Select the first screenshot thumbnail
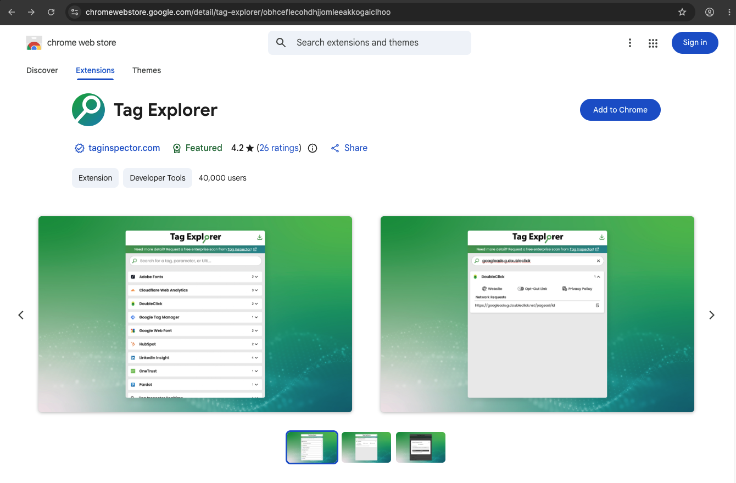 (x=312, y=447)
